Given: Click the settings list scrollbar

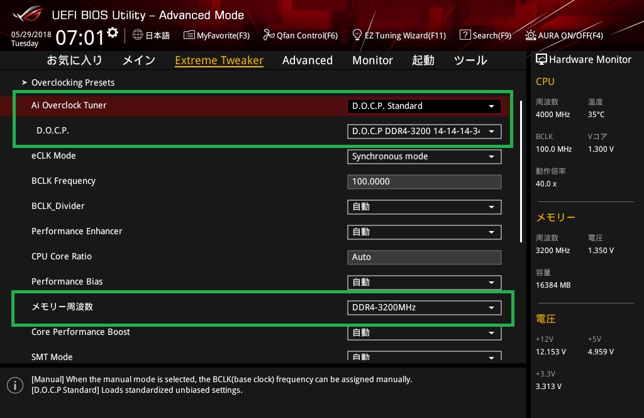Looking at the screenshot, I should [x=521, y=171].
